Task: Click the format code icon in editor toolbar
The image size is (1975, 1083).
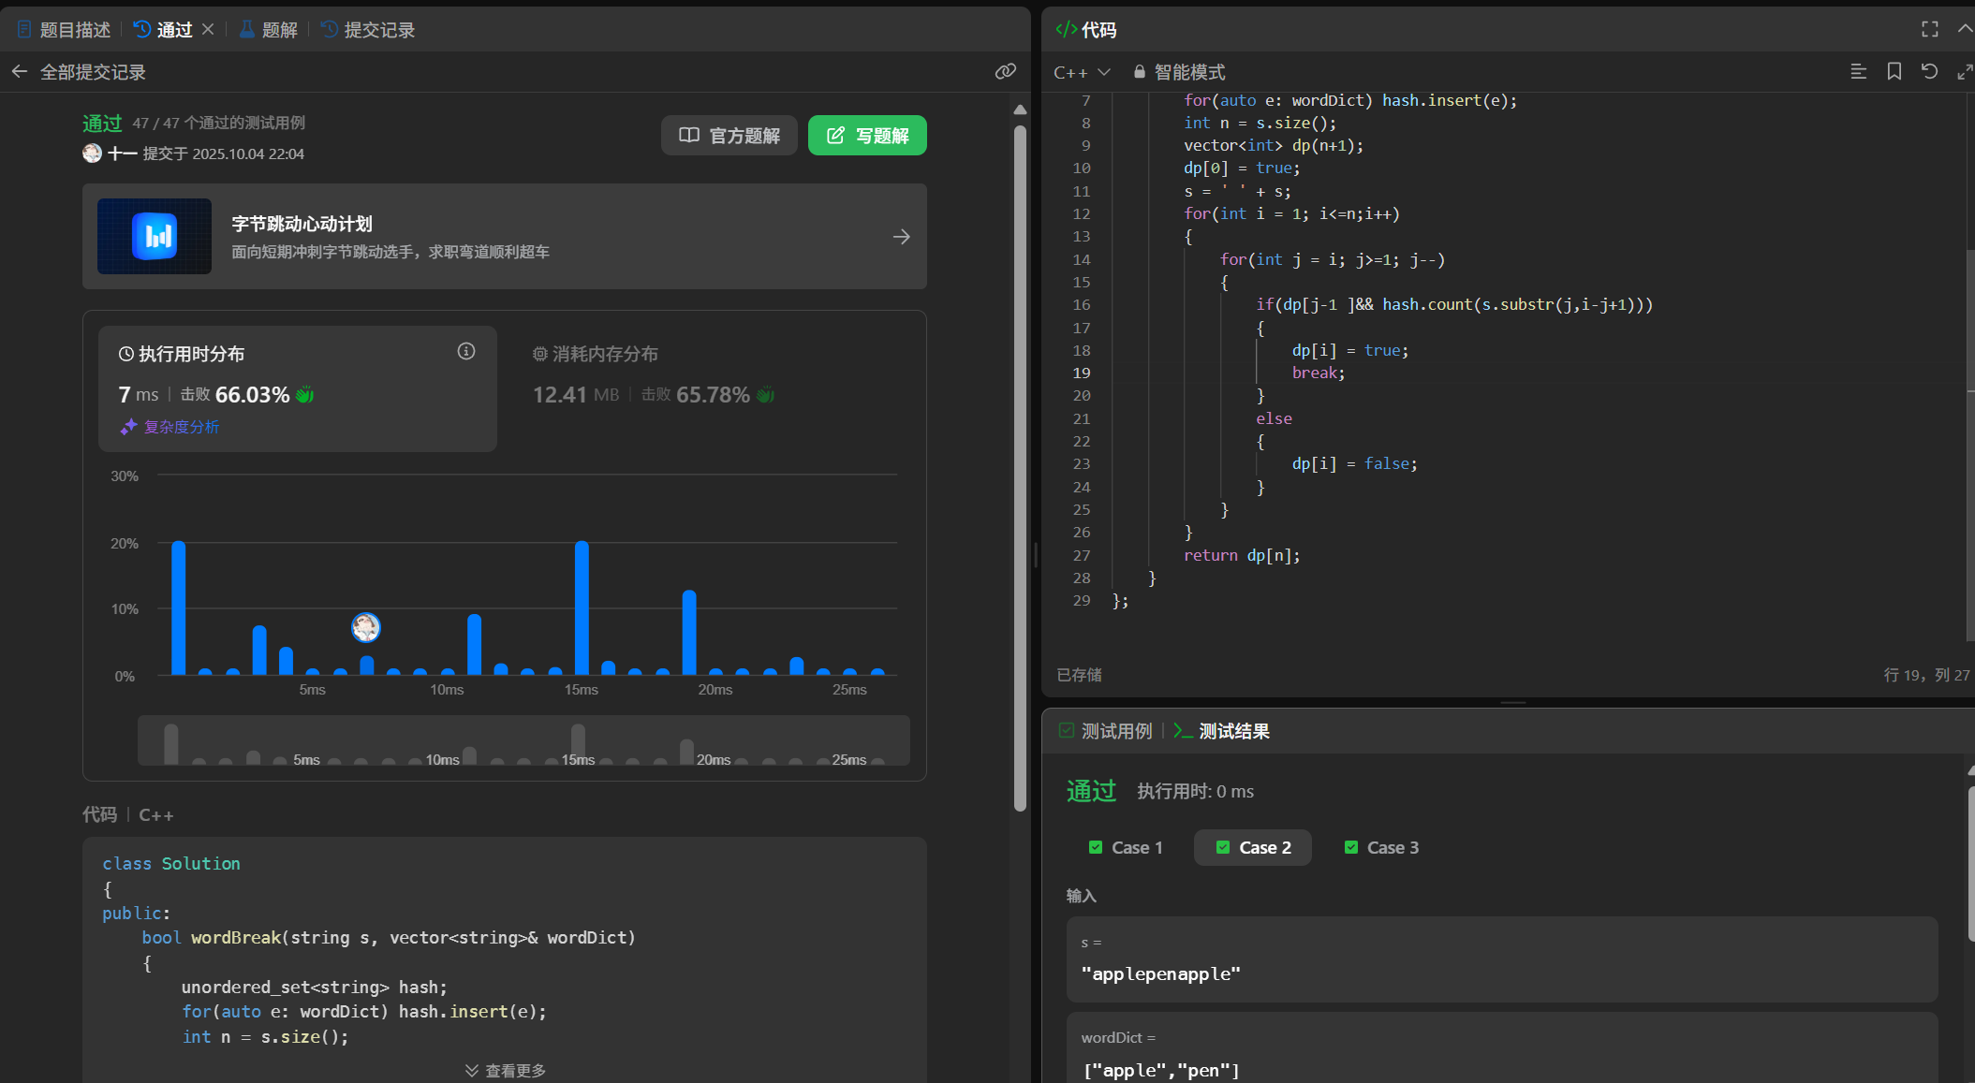Action: [x=1858, y=72]
